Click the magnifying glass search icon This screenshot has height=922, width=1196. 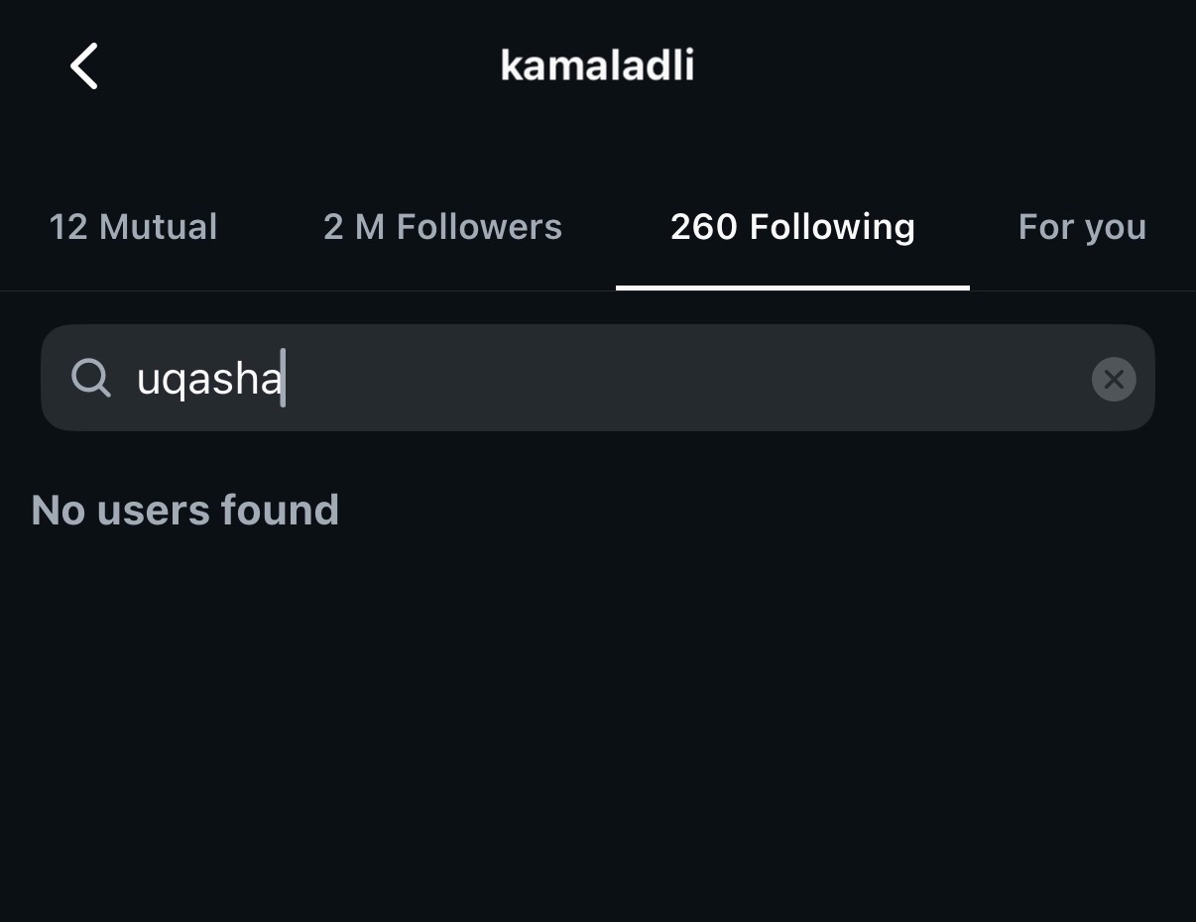(x=91, y=378)
